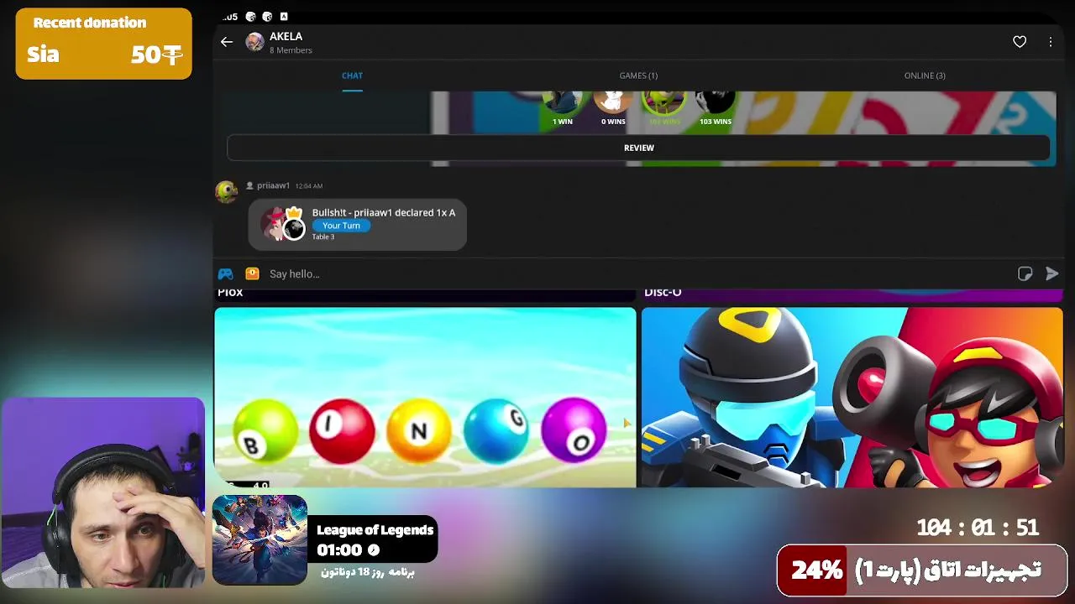Focus the Say hello message field
The width and height of the screenshot is (1075, 604).
(x=638, y=273)
